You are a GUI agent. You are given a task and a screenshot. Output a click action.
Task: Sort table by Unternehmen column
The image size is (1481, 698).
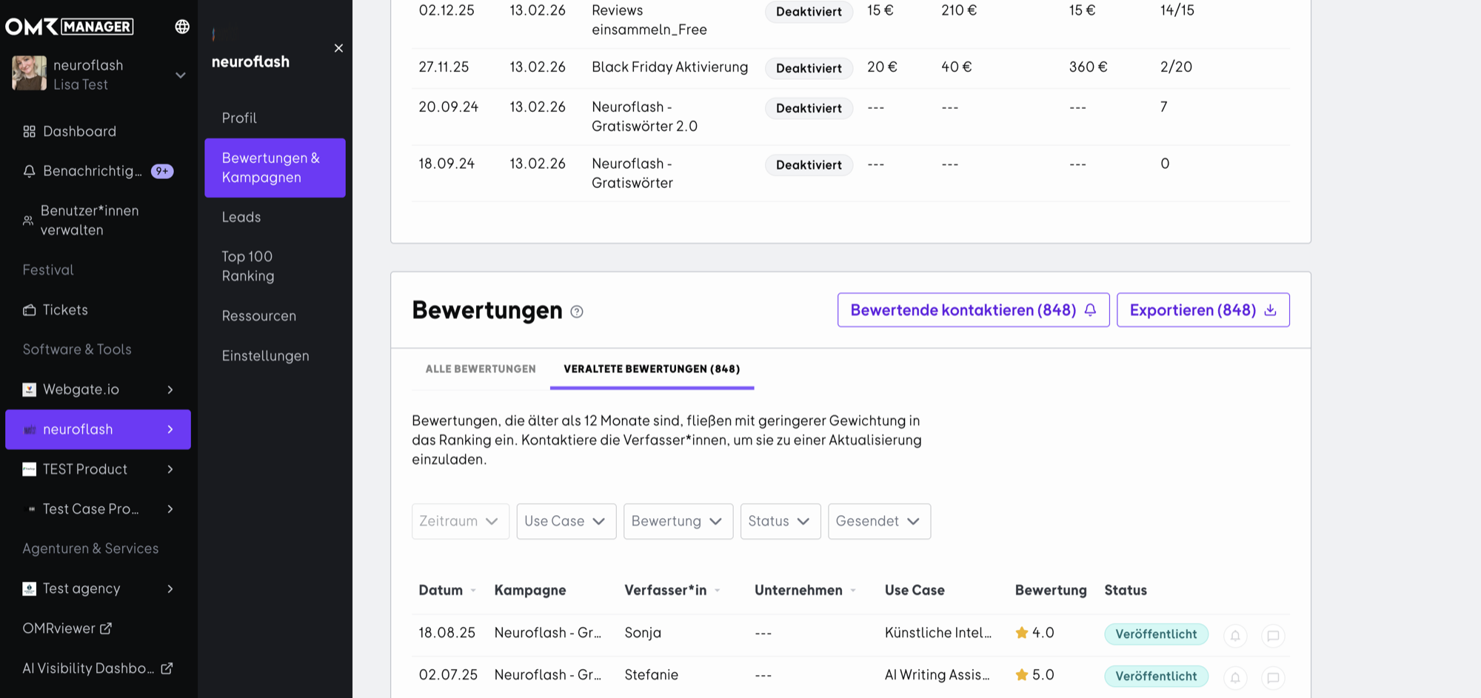[806, 590]
